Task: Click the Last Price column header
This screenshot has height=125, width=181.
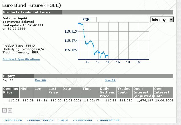Action: pos(53,90)
